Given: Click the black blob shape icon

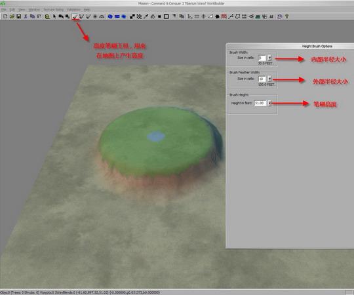Looking at the screenshot, I should point(217,16).
